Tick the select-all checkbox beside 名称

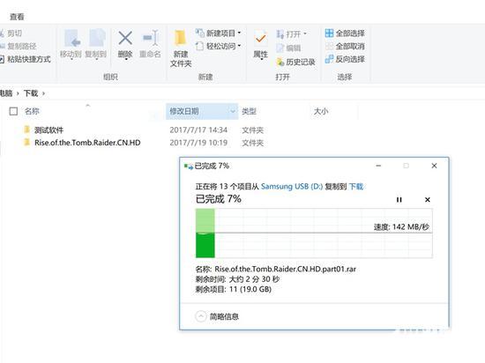click(13, 111)
